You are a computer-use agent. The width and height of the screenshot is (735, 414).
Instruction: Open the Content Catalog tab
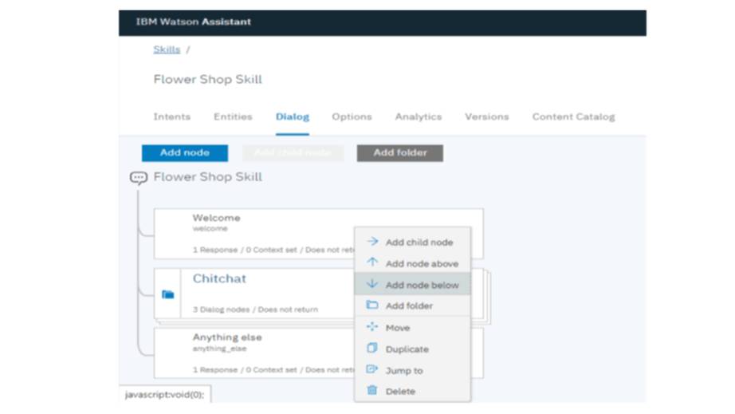[573, 116]
